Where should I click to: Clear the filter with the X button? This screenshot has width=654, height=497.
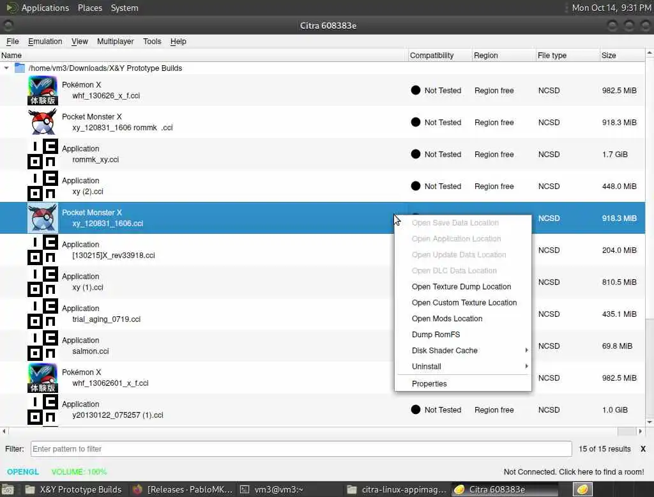[x=643, y=448]
